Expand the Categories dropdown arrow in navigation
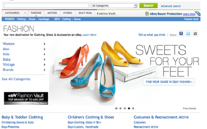 (x=25, y=13)
